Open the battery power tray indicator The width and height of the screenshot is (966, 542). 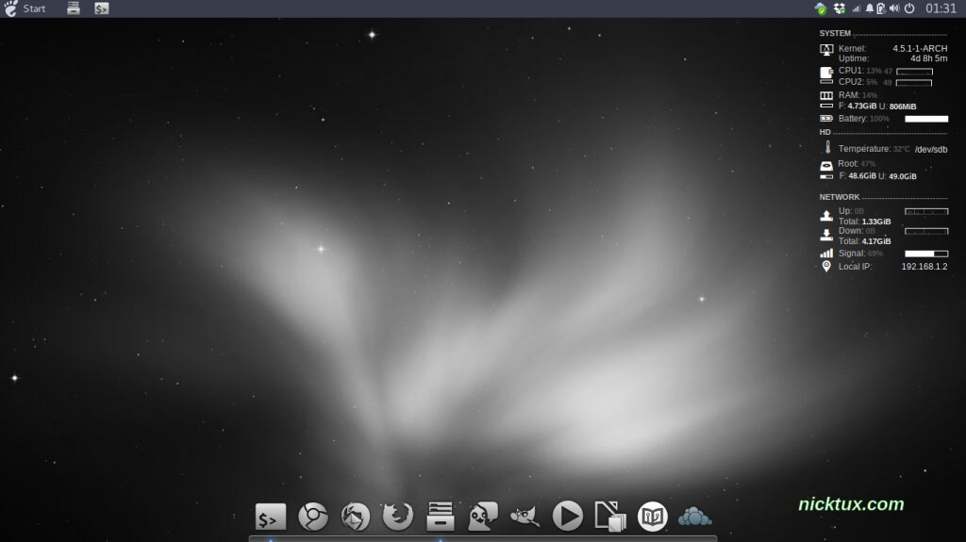point(880,8)
